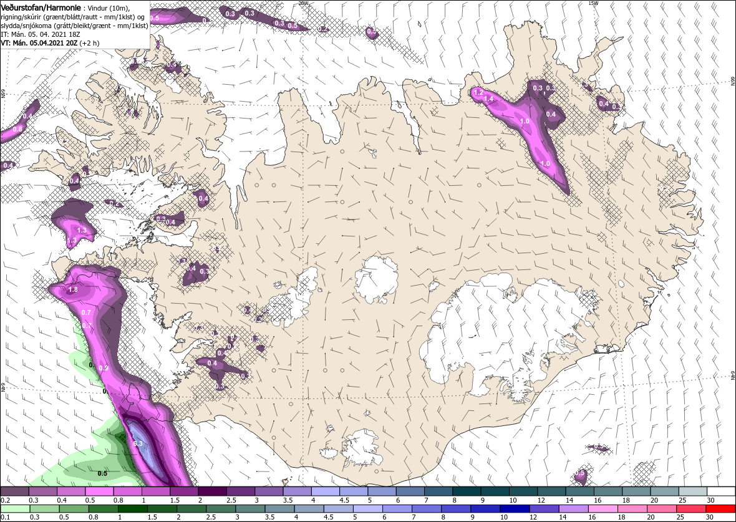Select the light pink 16 swatch, lower legend
The height and width of the screenshot is (522, 736).
[x=603, y=509]
